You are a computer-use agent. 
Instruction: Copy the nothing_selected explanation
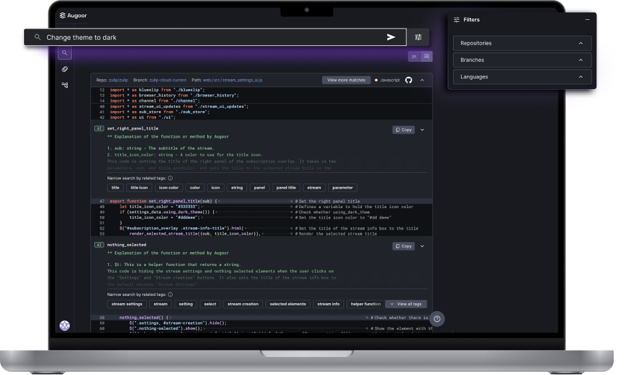tap(403, 246)
